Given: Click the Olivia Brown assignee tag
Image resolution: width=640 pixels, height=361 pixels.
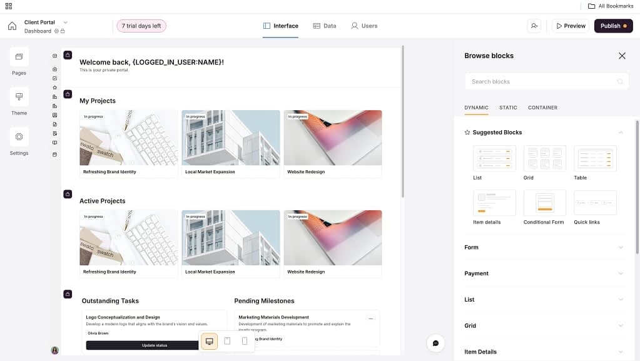Looking at the screenshot, I should pyautogui.click(x=98, y=333).
